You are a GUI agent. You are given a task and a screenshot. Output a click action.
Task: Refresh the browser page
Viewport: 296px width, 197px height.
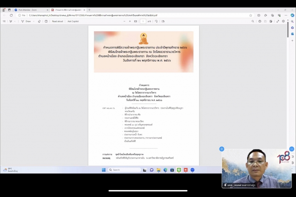11,15
